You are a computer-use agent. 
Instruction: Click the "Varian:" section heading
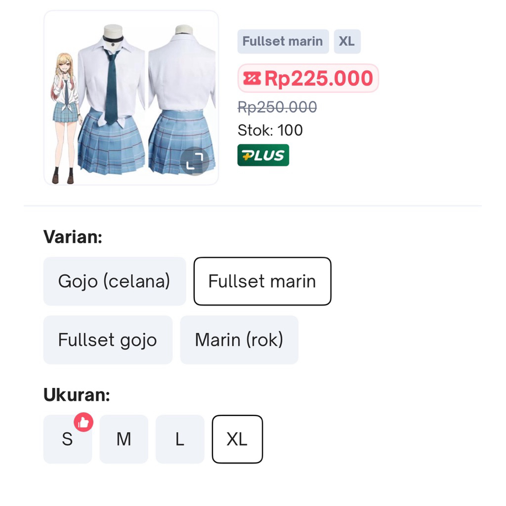pos(73,237)
